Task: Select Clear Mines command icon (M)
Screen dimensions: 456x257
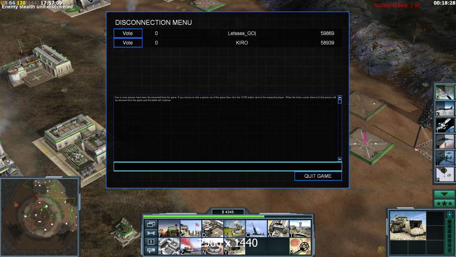Action: [x=300, y=246]
